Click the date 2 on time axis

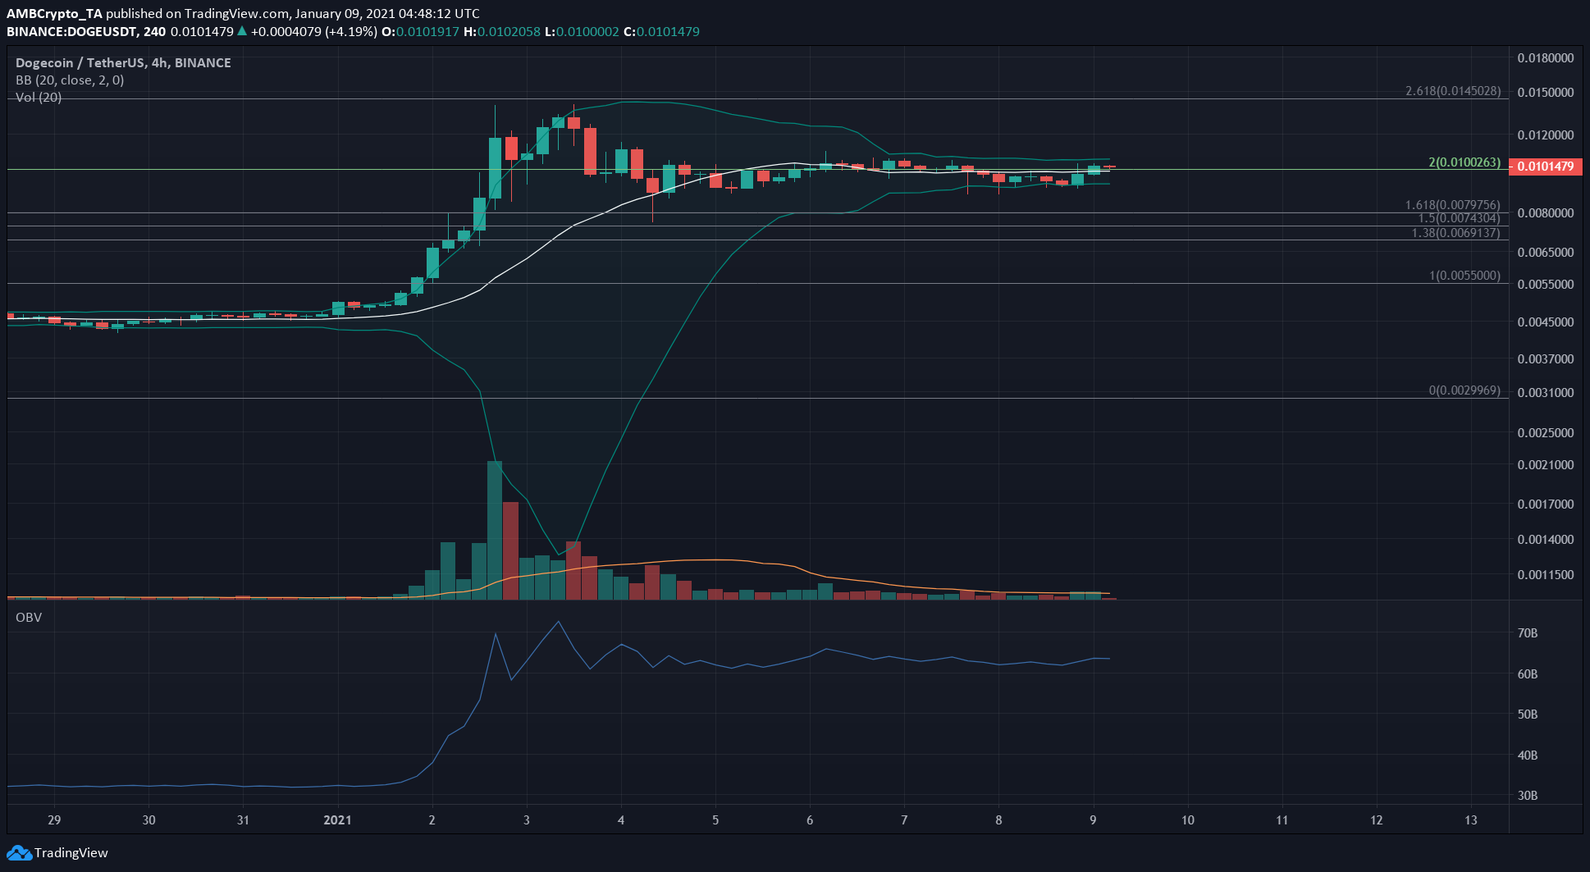432,820
